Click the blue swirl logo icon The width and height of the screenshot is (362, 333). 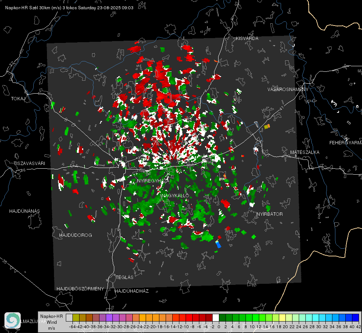(x=13, y=320)
